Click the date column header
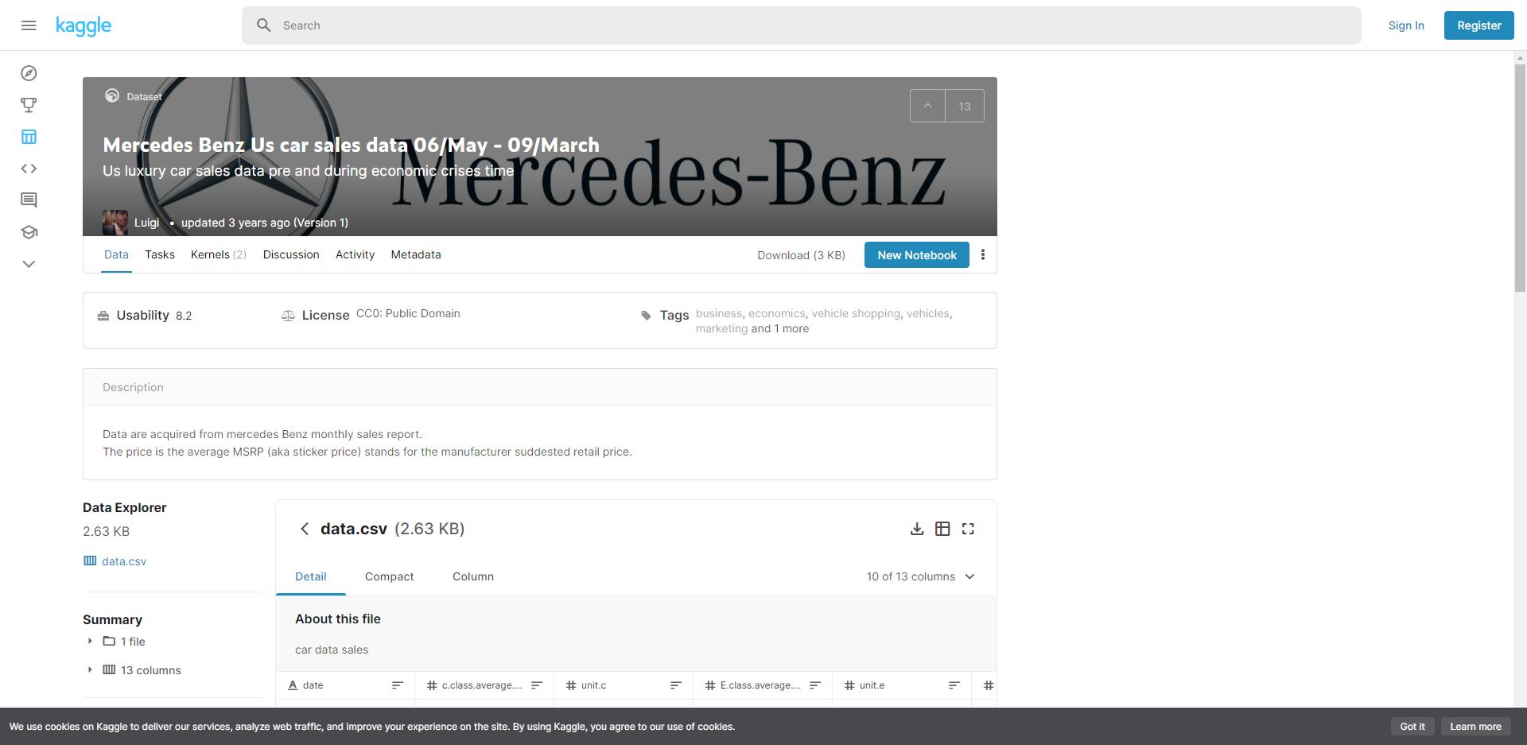 [x=313, y=685]
